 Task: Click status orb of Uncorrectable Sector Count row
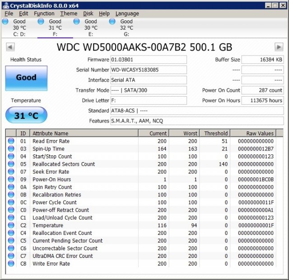click(11, 248)
